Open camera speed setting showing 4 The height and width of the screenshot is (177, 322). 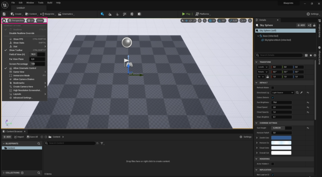click(243, 21)
